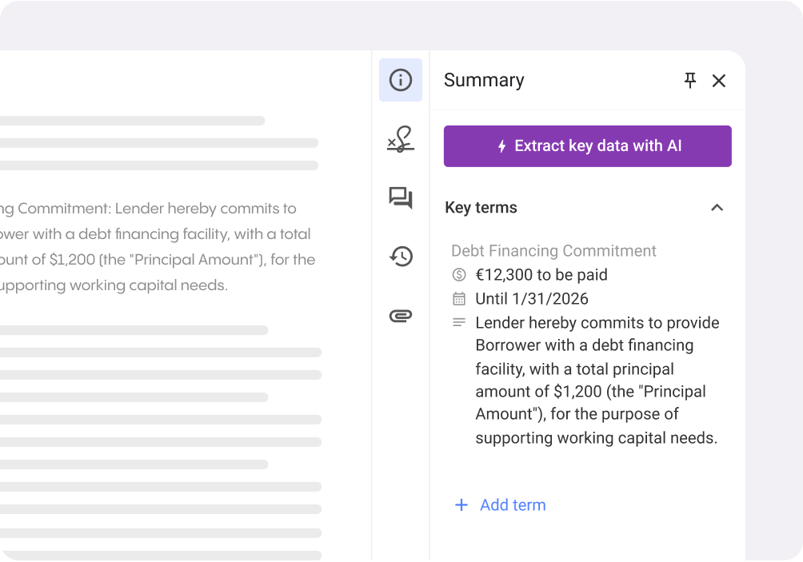Open the Summary info icon tab

(401, 80)
